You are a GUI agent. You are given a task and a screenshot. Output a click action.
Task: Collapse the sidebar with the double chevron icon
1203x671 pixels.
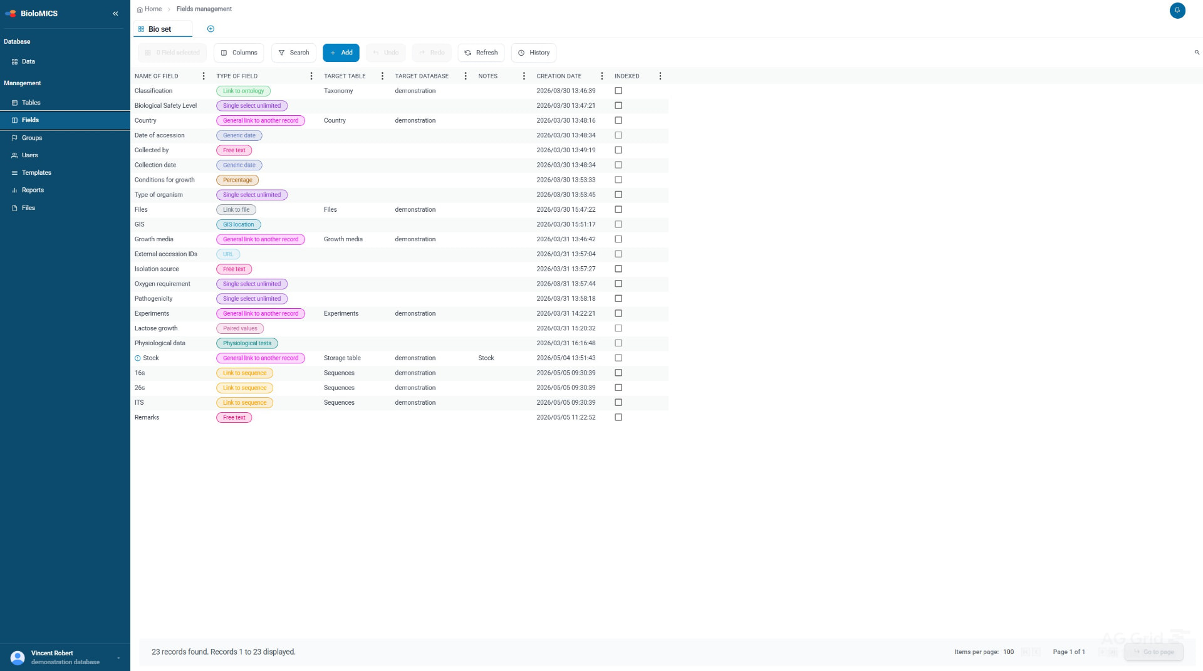coord(115,13)
